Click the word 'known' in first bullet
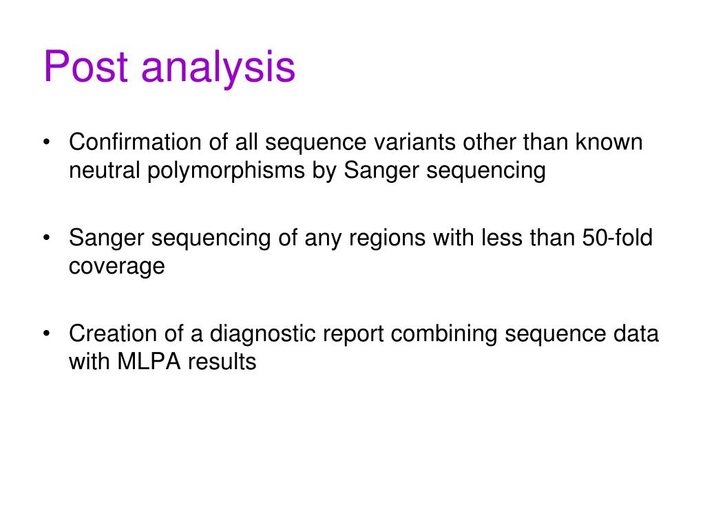705x528 pixels. pos(609,142)
